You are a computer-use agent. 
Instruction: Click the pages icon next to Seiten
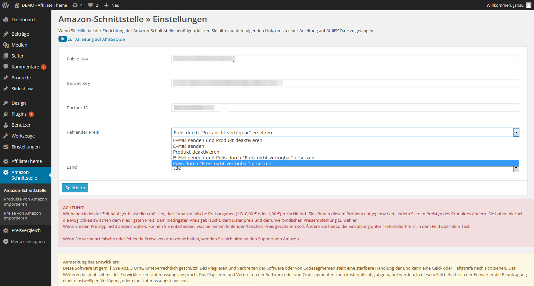click(x=6, y=56)
